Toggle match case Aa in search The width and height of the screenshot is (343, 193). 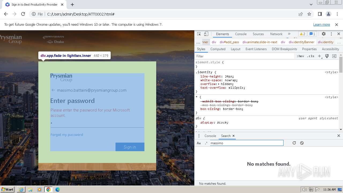point(199,143)
